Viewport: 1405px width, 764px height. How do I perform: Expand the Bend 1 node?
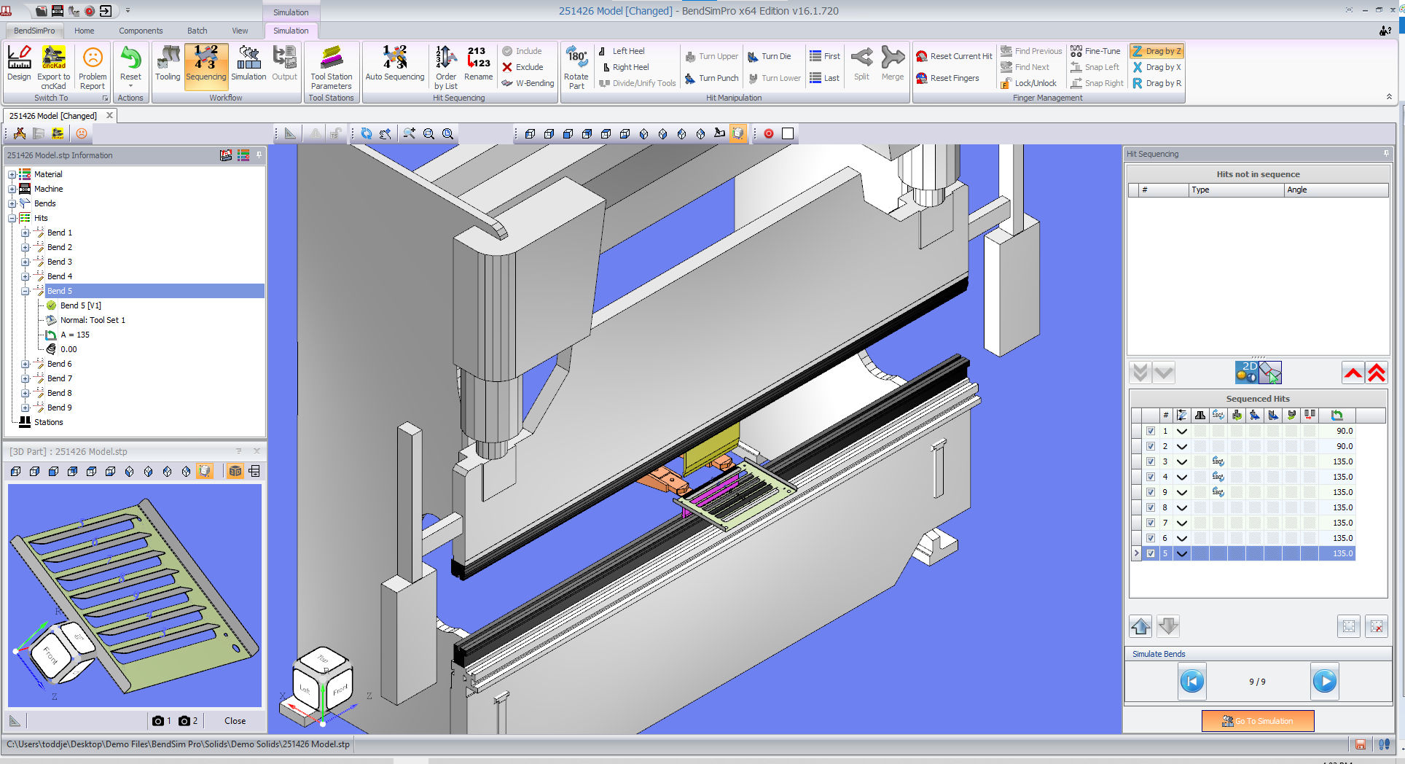click(25, 233)
